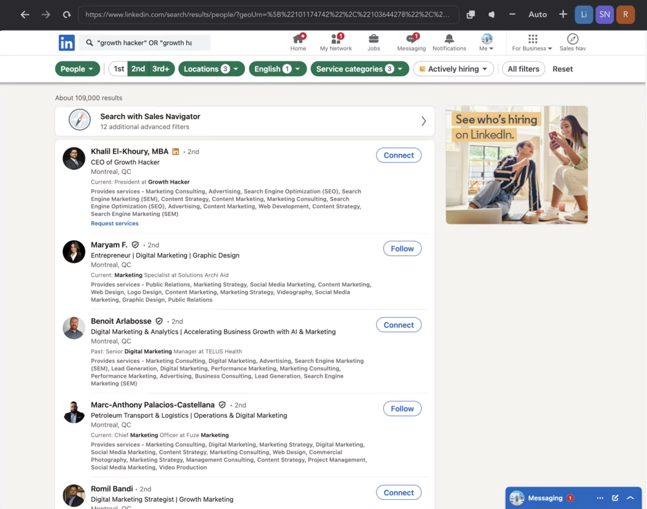Expand the Service categories filter
647x509 pixels.
click(359, 69)
